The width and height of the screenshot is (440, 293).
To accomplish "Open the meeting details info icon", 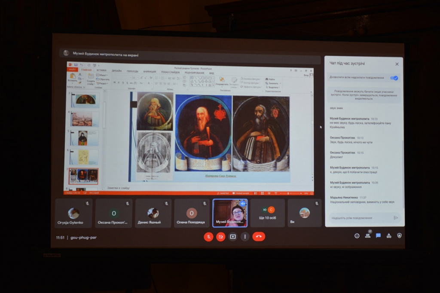I will 357,236.
